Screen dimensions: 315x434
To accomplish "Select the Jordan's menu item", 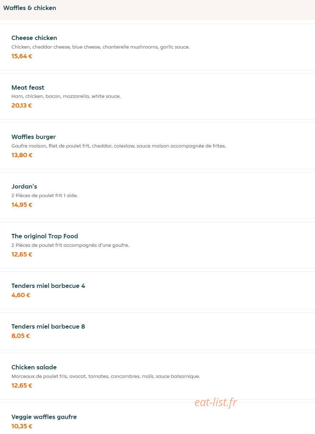I will (157, 195).
